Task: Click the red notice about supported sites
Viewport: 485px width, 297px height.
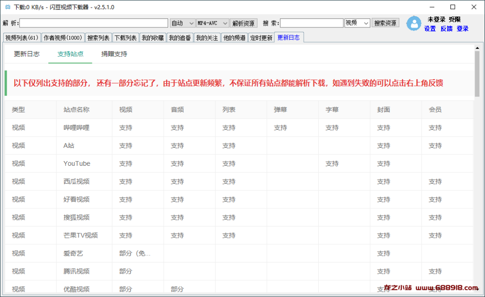Action: tap(228, 83)
